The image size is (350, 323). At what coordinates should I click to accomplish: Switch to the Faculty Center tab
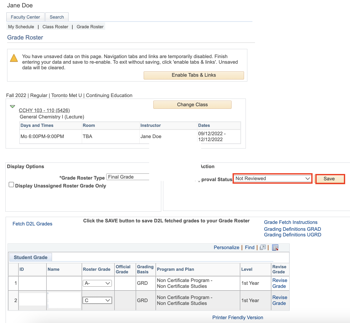pyautogui.click(x=25, y=17)
